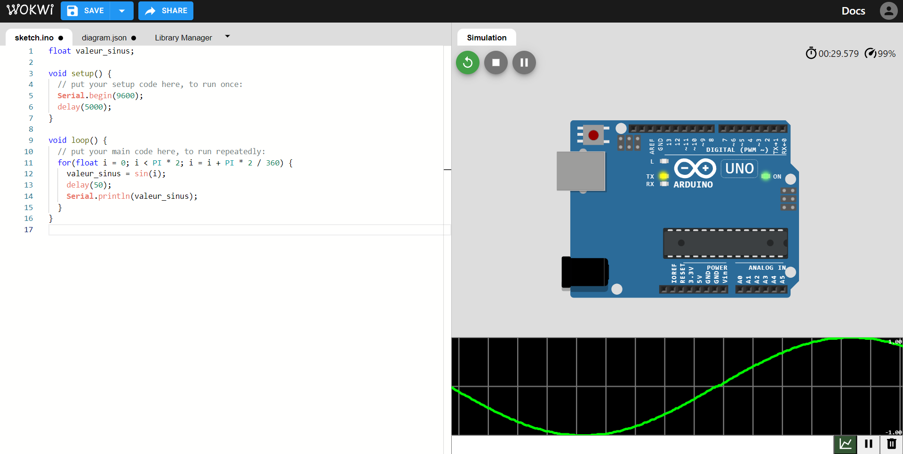This screenshot has height=454, width=903.
Task: Click the Wokwi logo
Action: pyautogui.click(x=30, y=10)
